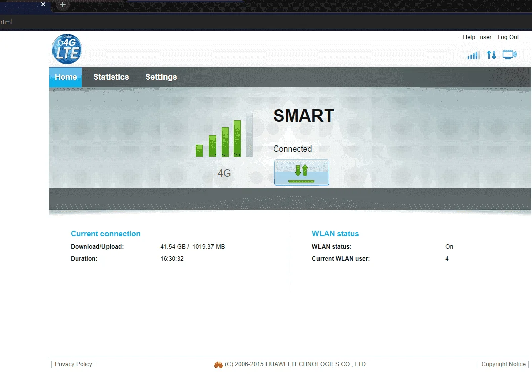Log Out of the router panel
Viewport: 532px width, 389px height.
click(x=508, y=37)
